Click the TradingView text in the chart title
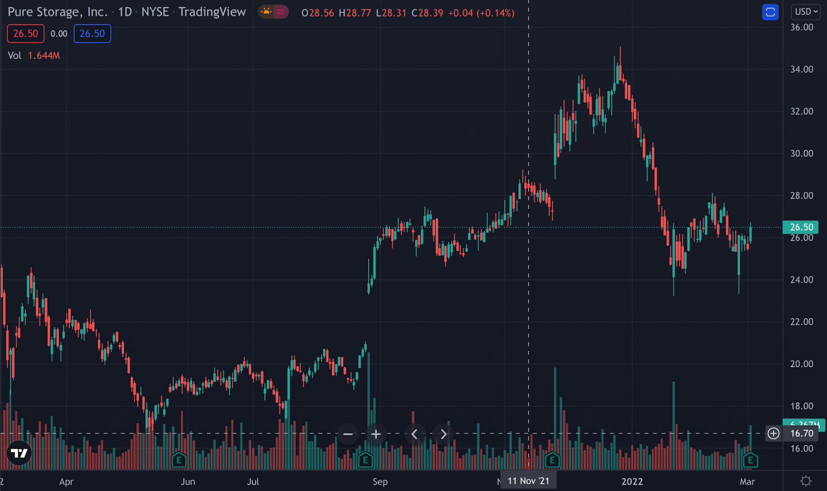Viewport: 827px width, 491px height. (x=212, y=12)
